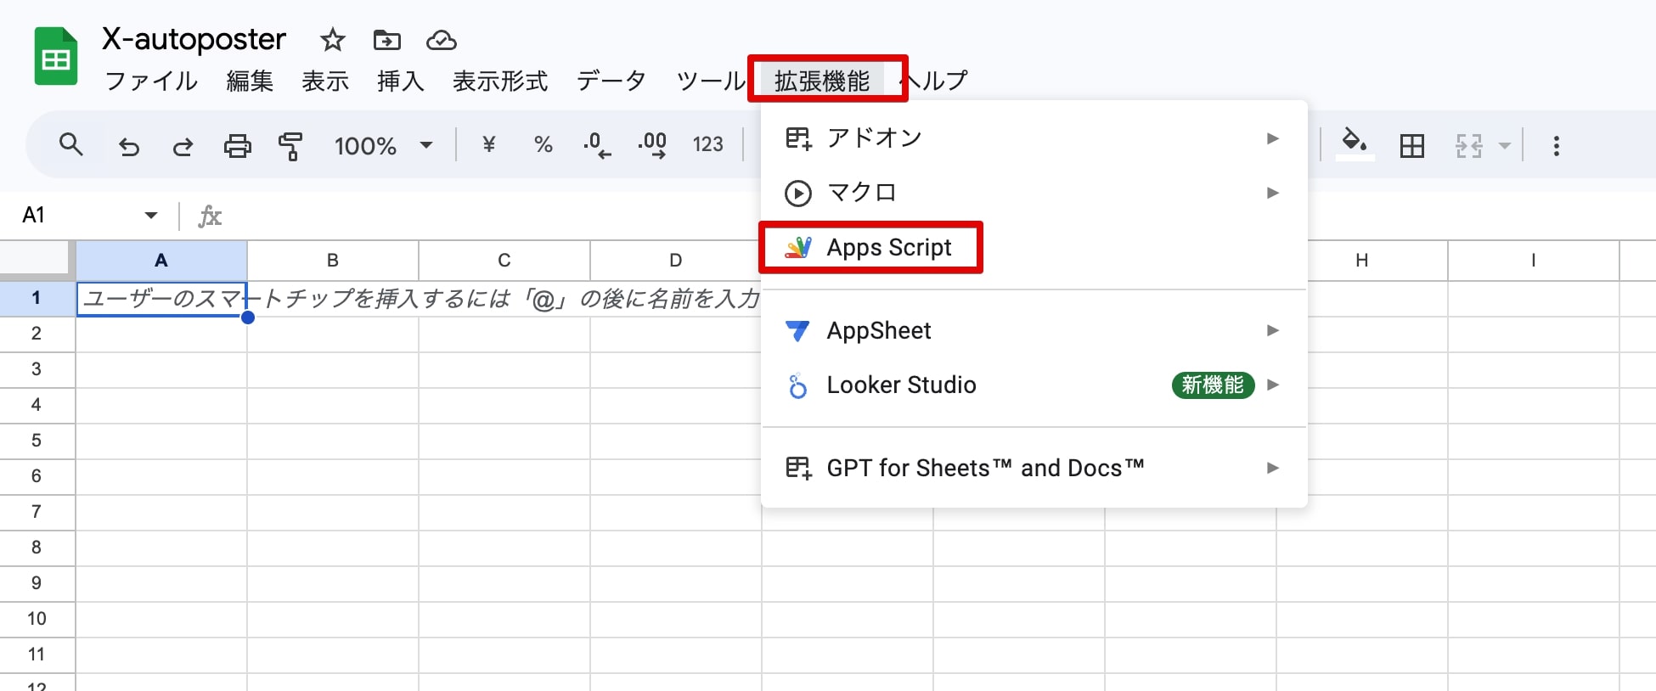Screen dimensions: 1656x691
Task: Undo the last action
Action: [x=128, y=146]
